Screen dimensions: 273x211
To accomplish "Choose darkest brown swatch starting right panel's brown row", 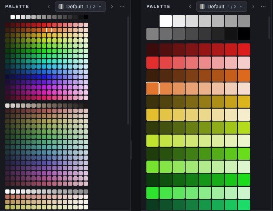I will [x=153, y=75].
